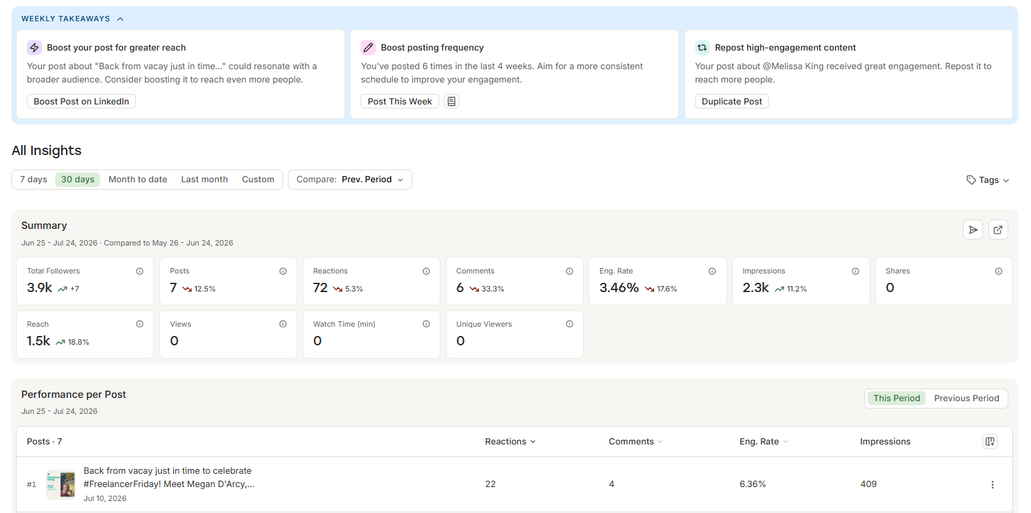Open the Freelancer Friday post thumbnail
The height and width of the screenshot is (513, 1031).
pyautogui.click(x=61, y=484)
